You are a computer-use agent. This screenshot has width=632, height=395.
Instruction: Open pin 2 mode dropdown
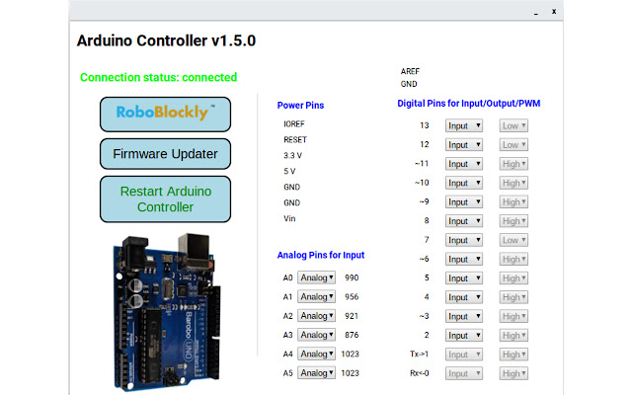[x=463, y=336]
